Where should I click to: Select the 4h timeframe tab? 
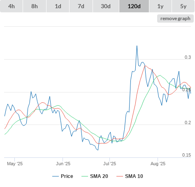pos(12,6)
